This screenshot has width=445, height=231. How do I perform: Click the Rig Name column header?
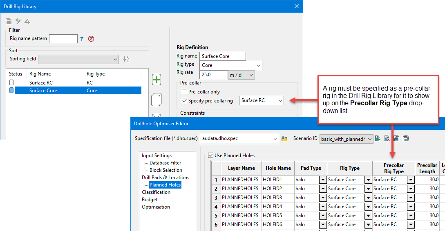[40, 74]
